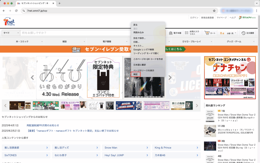260x163 pixels.
Task: Open the 新規会員登録 link
Action: [207, 18]
